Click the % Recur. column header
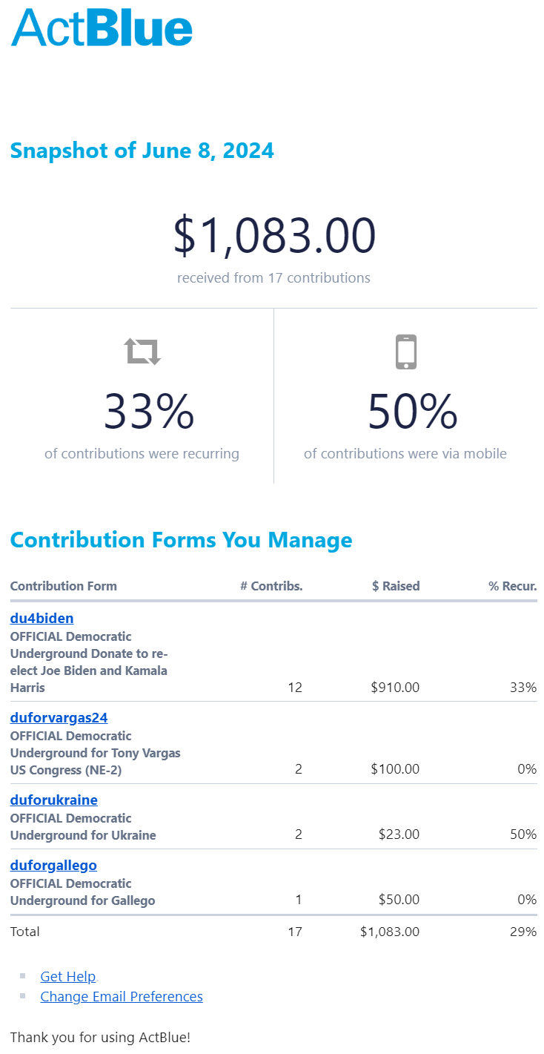 [x=512, y=586]
